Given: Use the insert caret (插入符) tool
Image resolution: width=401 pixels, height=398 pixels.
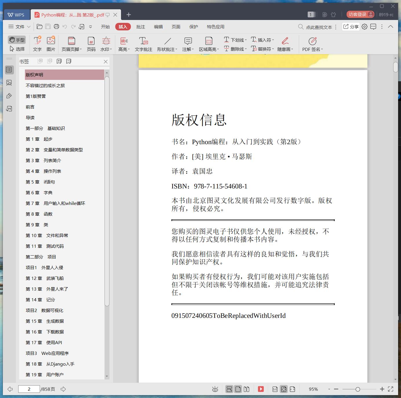Looking at the screenshot, I should (x=262, y=40).
